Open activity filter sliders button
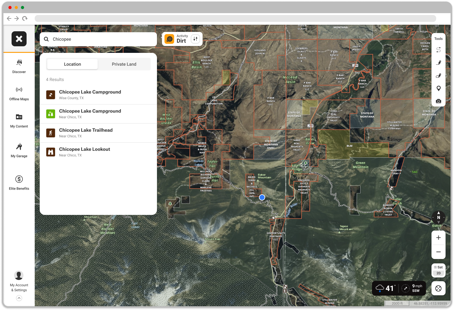 pos(195,39)
